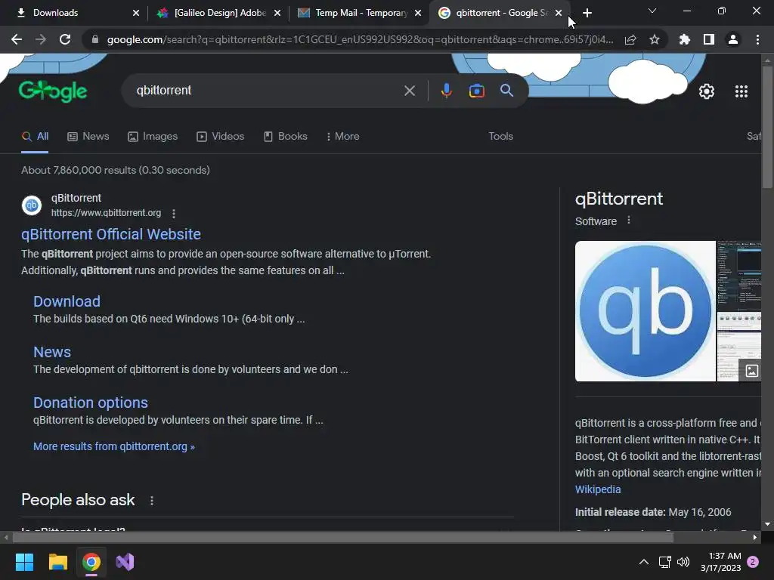Open More results from qbittorrent.org

pos(114,446)
